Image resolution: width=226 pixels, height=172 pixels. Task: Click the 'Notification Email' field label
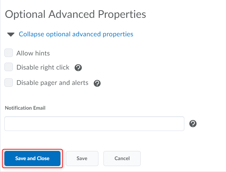25,108
